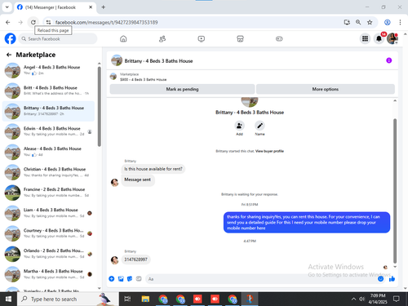Open the account profile picture menu
Screen dimensions: 408x306
click(392, 38)
